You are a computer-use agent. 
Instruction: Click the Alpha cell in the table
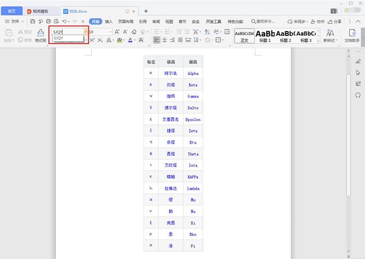pyautogui.click(x=193, y=74)
